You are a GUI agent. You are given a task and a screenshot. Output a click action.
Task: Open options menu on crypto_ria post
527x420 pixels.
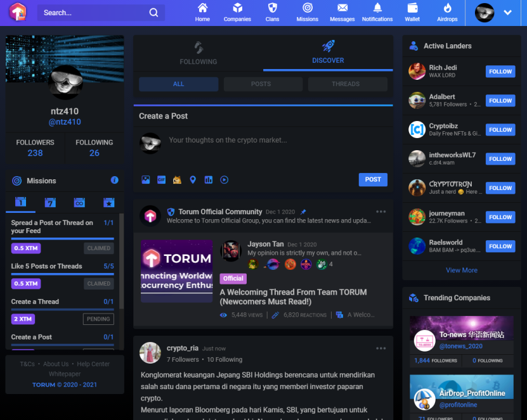[x=381, y=348]
